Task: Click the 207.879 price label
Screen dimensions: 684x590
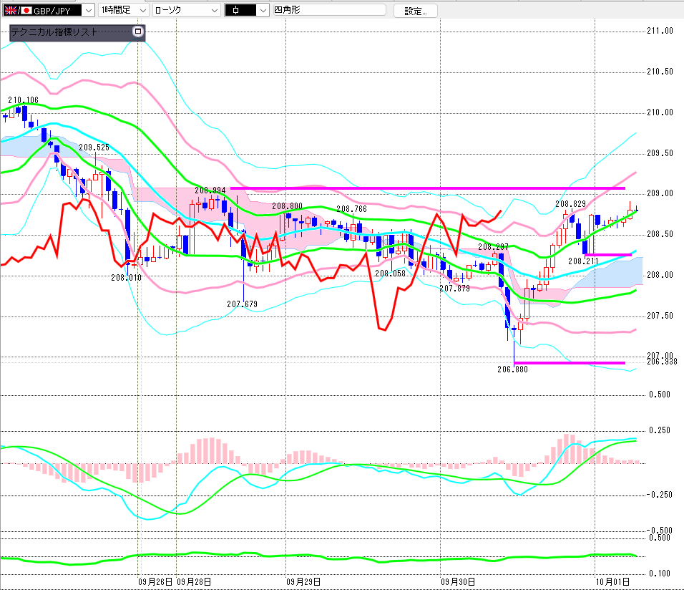Action: [454, 289]
